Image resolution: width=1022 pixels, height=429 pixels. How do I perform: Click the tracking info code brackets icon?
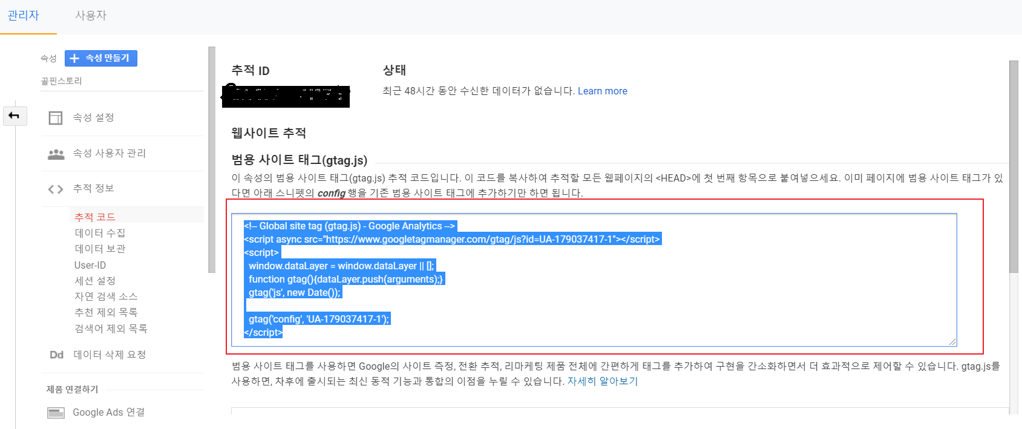click(x=56, y=189)
